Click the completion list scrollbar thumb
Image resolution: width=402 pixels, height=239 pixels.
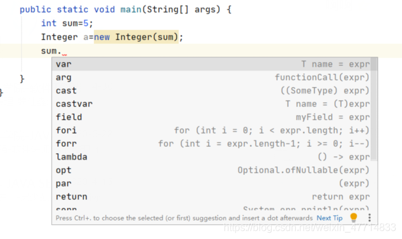pos(374,109)
